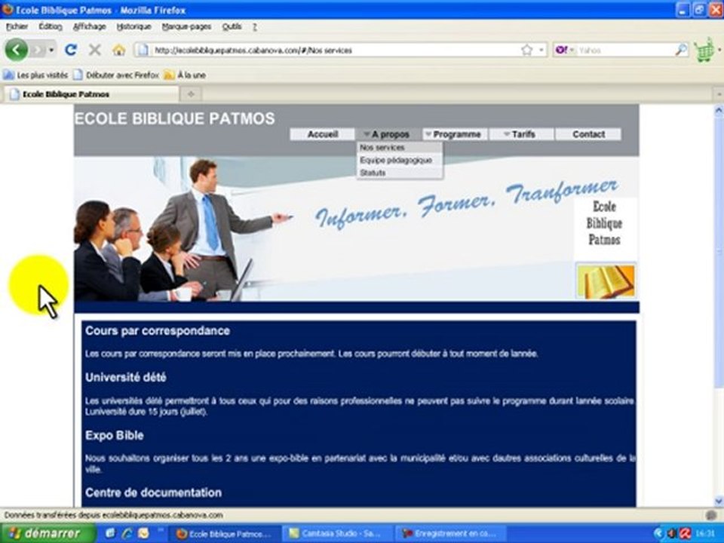Screen dimensions: 724x543
Task: Click the Cours par correspondance heading
Action: click(158, 330)
